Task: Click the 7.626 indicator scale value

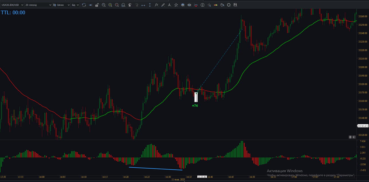Action: 363,141
